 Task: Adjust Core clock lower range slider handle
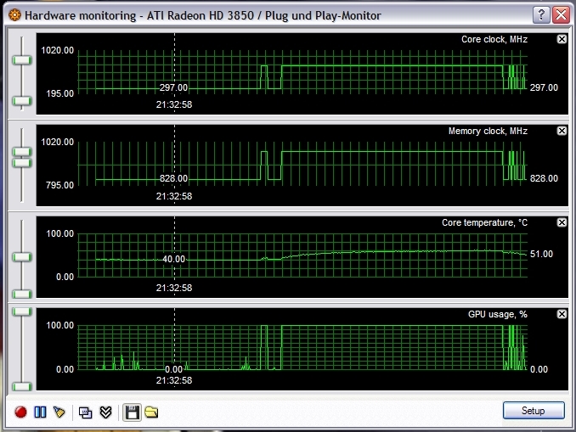[x=22, y=100]
